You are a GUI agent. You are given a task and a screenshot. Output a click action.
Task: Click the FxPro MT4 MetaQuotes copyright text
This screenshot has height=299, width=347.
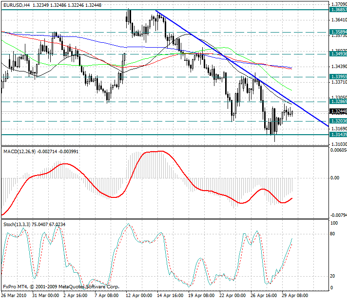(61, 287)
